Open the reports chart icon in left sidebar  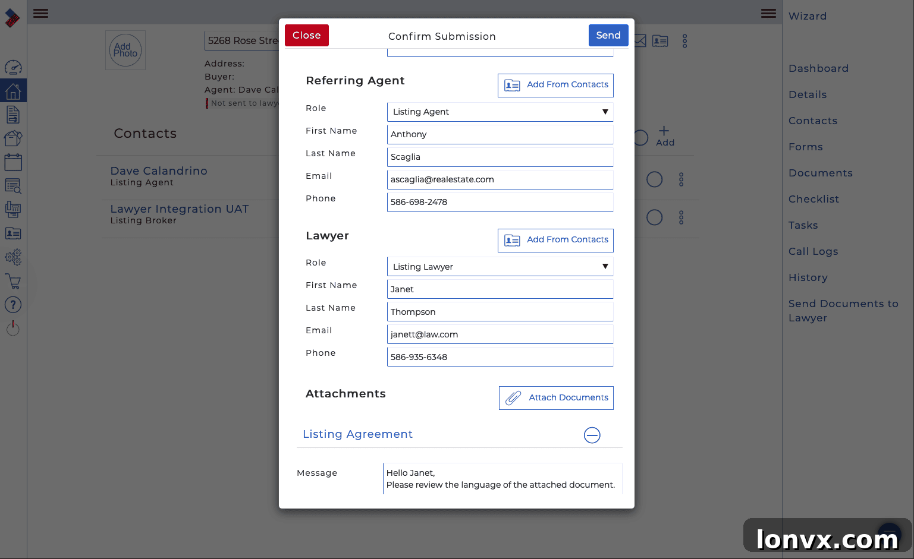point(13,210)
